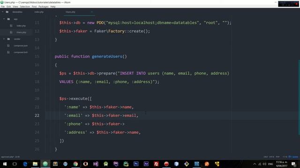
Task: Switch to the index.php editor tab
Action: click(39, 12)
